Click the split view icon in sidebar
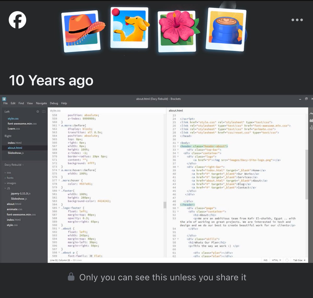The width and height of the screenshot is (313, 298). pos(44,111)
